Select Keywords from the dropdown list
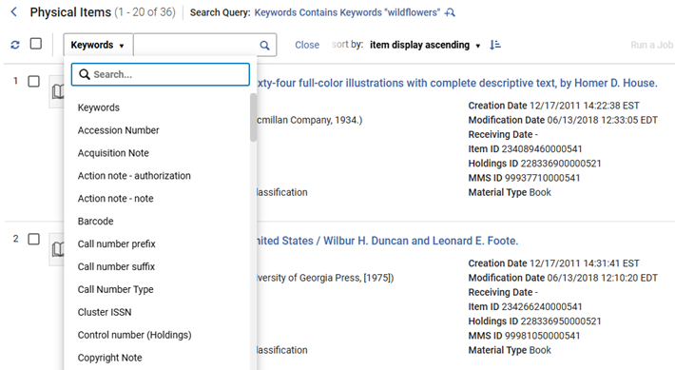 [x=99, y=107]
